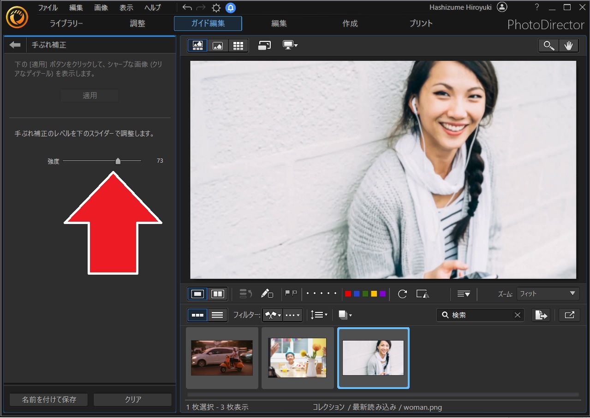Select the orange scooter photo thumbnail

point(222,358)
